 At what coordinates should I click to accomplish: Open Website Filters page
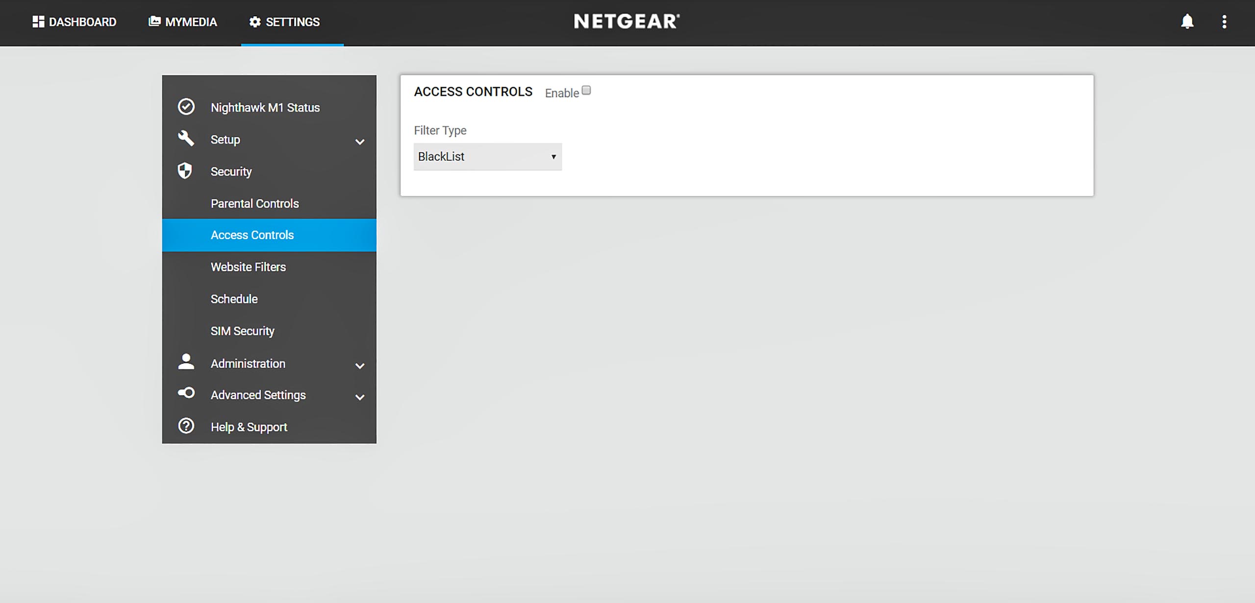(x=248, y=267)
